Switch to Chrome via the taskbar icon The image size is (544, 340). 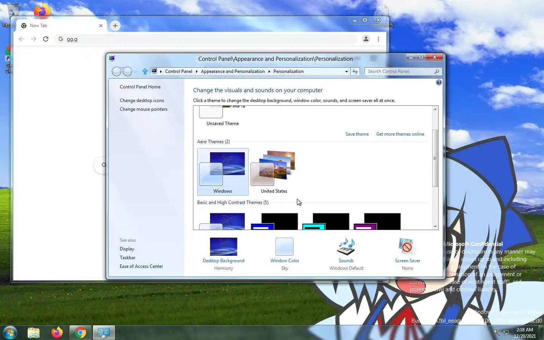80,332
